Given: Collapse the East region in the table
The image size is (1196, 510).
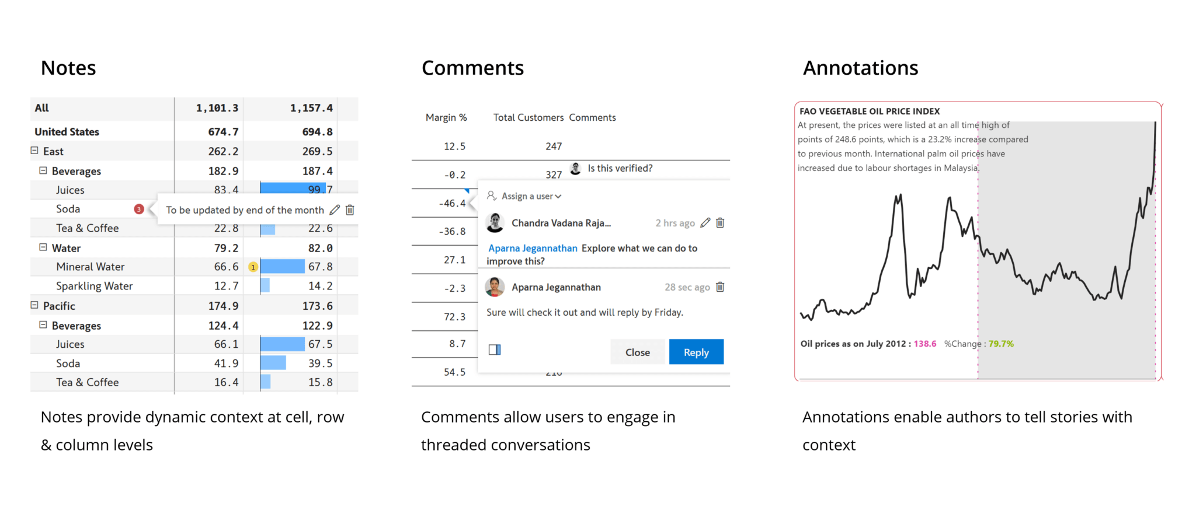Looking at the screenshot, I should coord(34,151).
